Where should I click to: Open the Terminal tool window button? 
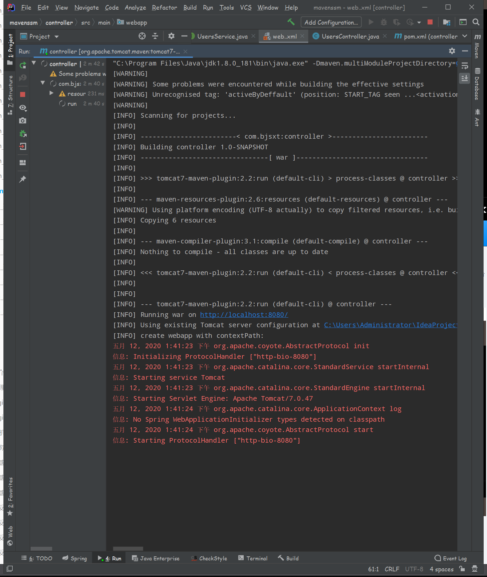pyautogui.click(x=253, y=558)
